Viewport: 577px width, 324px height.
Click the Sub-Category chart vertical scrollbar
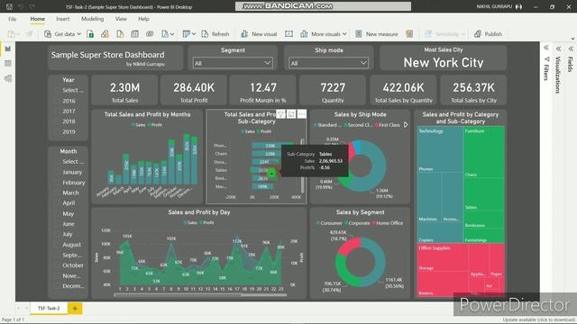tap(303, 166)
